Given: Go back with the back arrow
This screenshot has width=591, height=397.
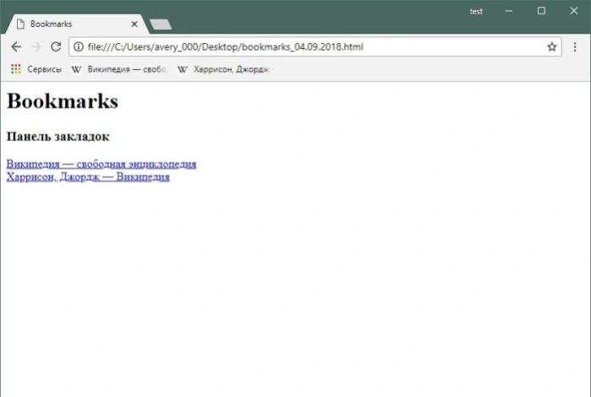Looking at the screenshot, I should click(16, 46).
